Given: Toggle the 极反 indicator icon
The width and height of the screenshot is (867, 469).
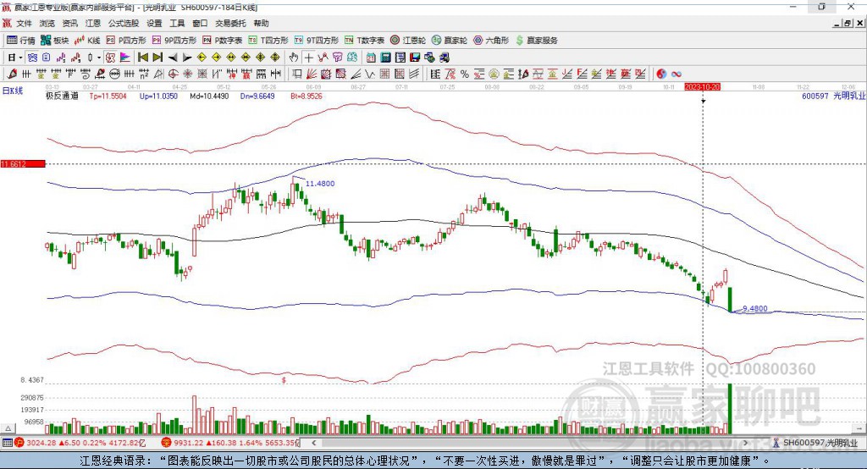Looking at the screenshot, I should (110, 58).
